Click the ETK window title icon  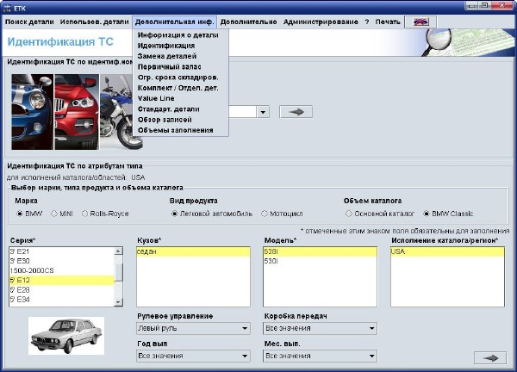[x=8, y=6]
